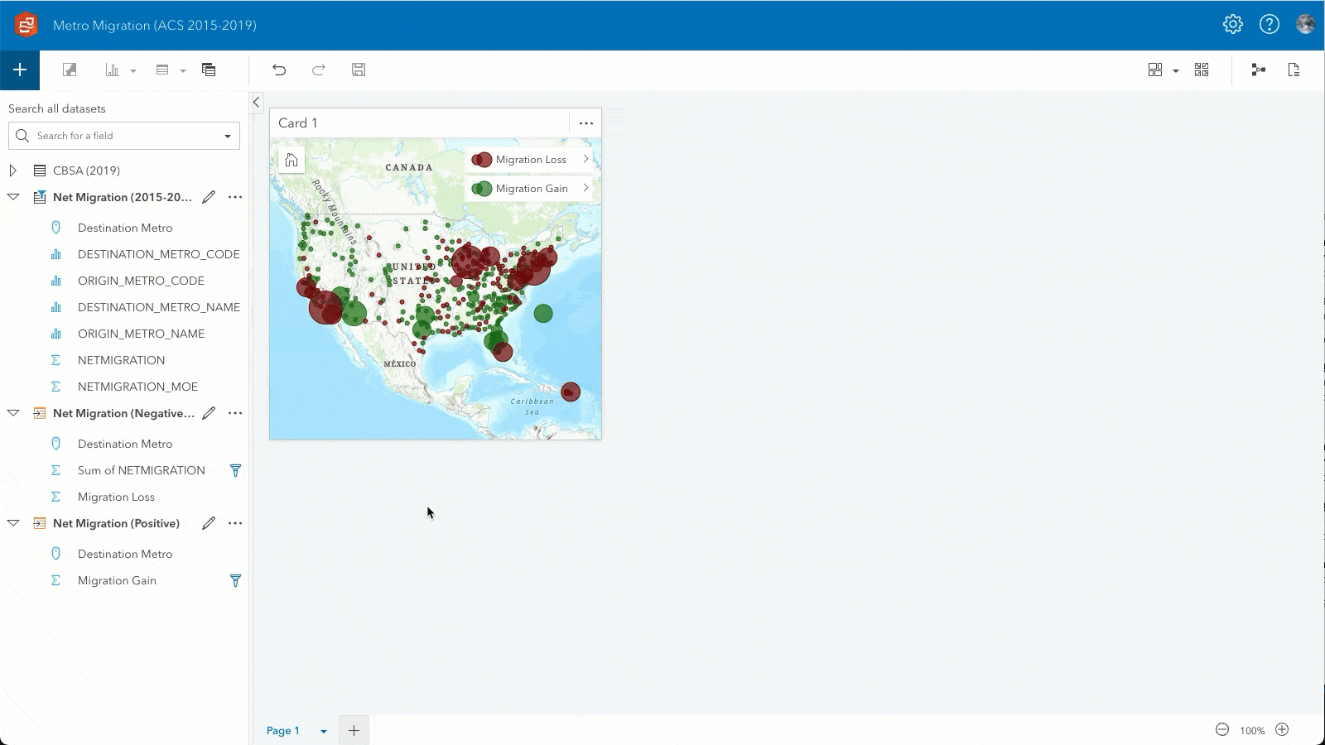
Task: Click the basemaps grid icon
Action: [1155, 70]
